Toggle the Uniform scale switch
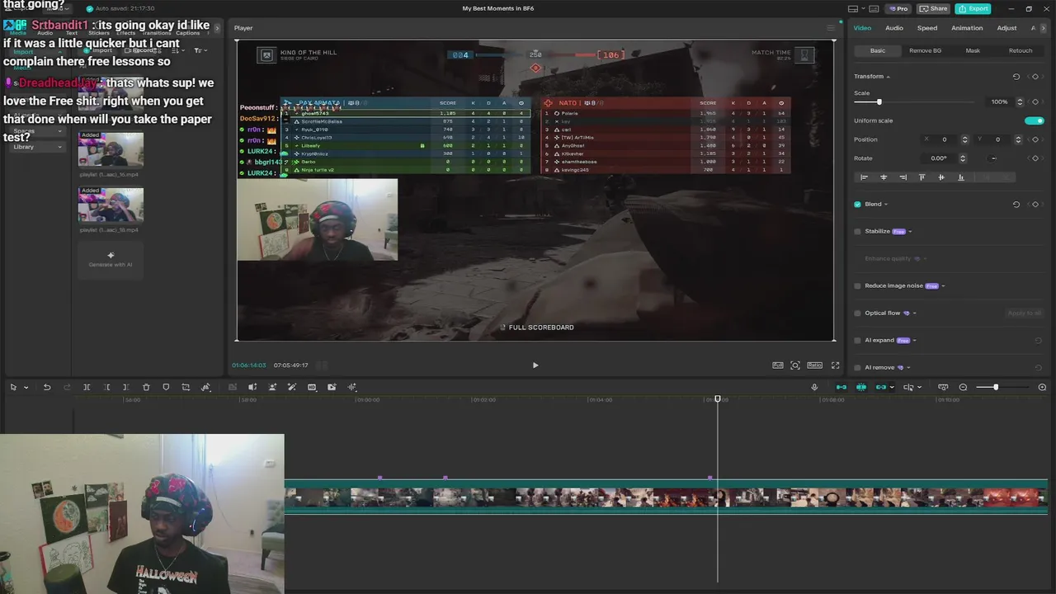The image size is (1056, 594). coord(1034,120)
